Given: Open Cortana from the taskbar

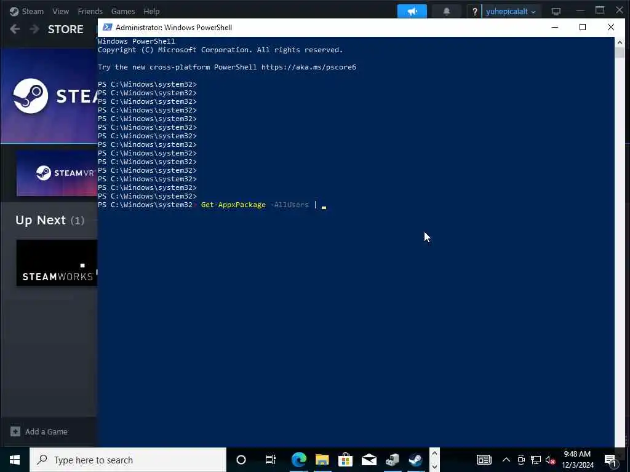Looking at the screenshot, I should 241,460.
